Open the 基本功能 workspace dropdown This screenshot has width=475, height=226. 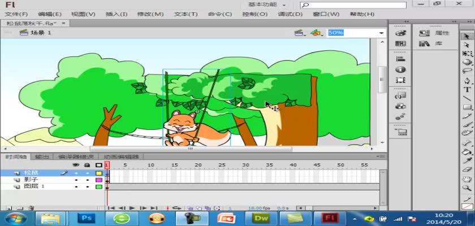(x=266, y=5)
